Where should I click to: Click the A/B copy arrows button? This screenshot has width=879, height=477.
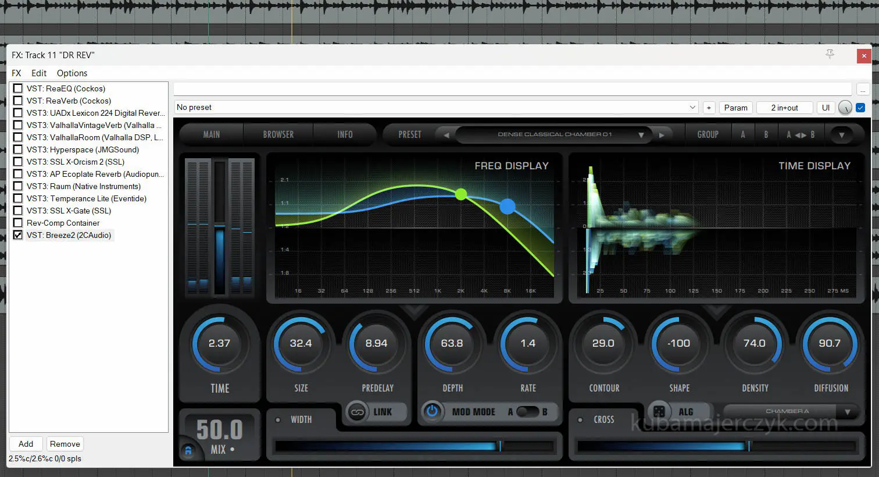tap(801, 135)
